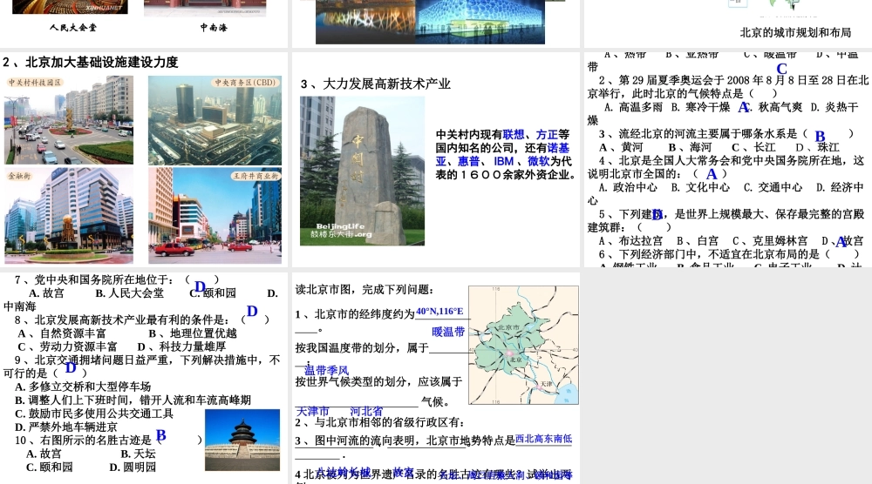Click the 王府井商业街 photo

[x=215, y=216]
